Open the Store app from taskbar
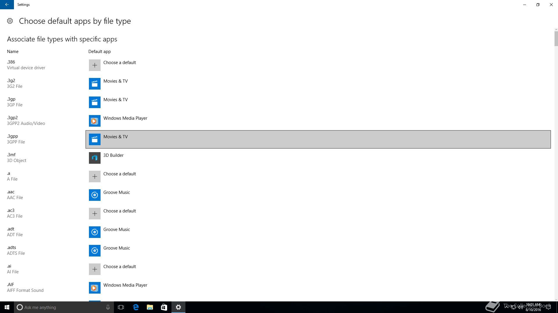The height and width of the screenshot is (313, 558). coord(164,307)
